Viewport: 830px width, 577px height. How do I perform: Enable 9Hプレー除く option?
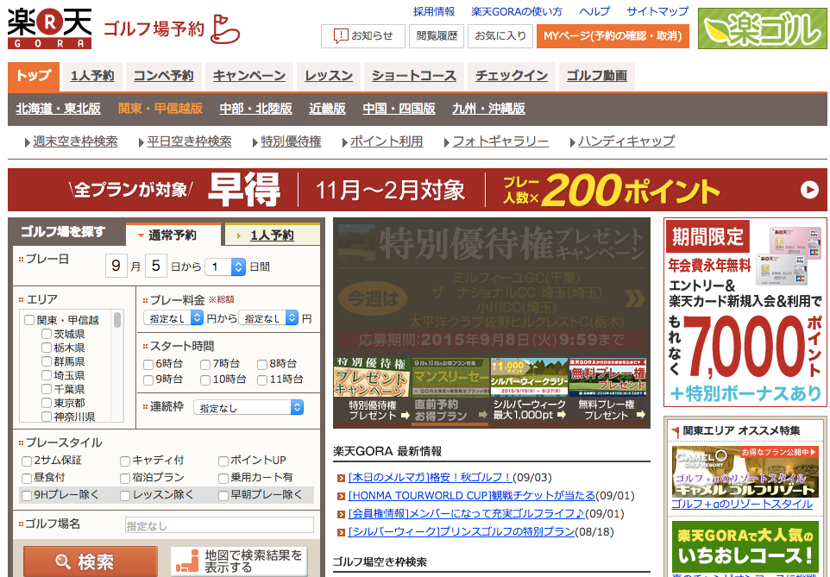click(x=27, y=496)
